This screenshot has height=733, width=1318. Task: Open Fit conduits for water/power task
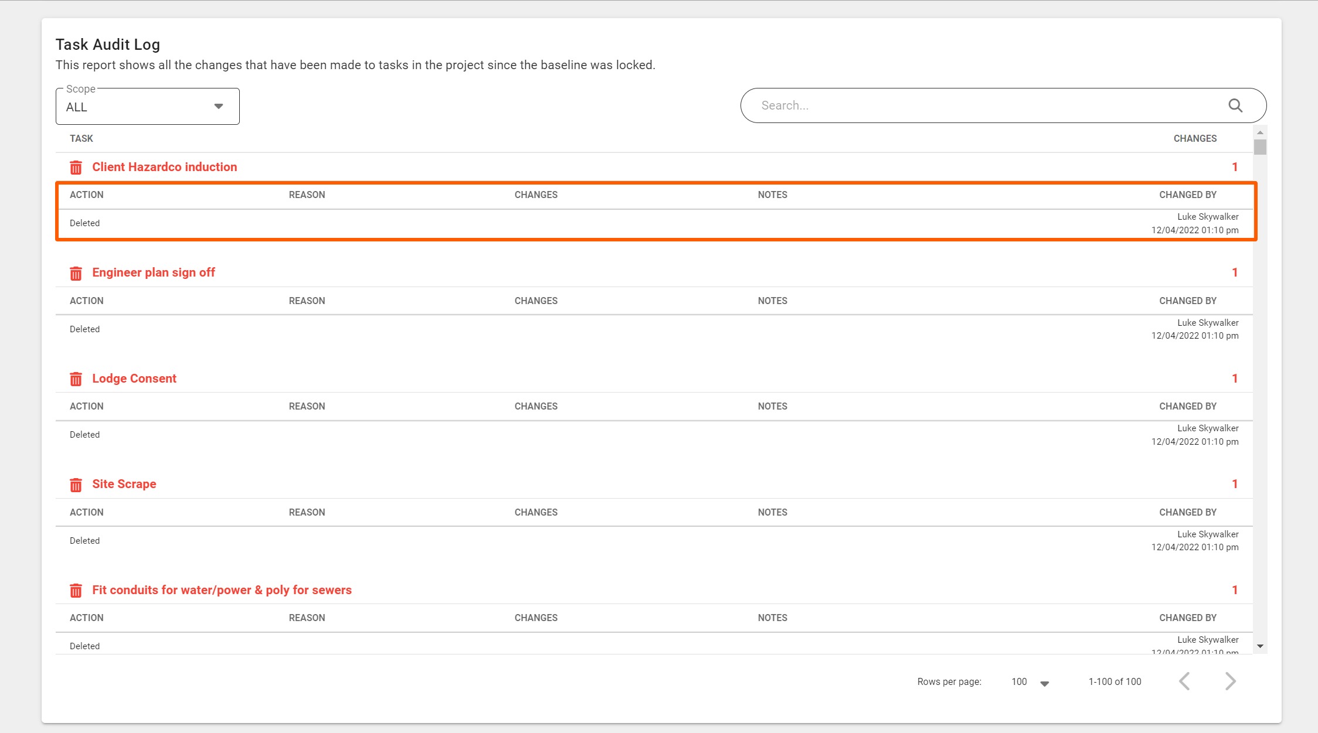point(222,590)
